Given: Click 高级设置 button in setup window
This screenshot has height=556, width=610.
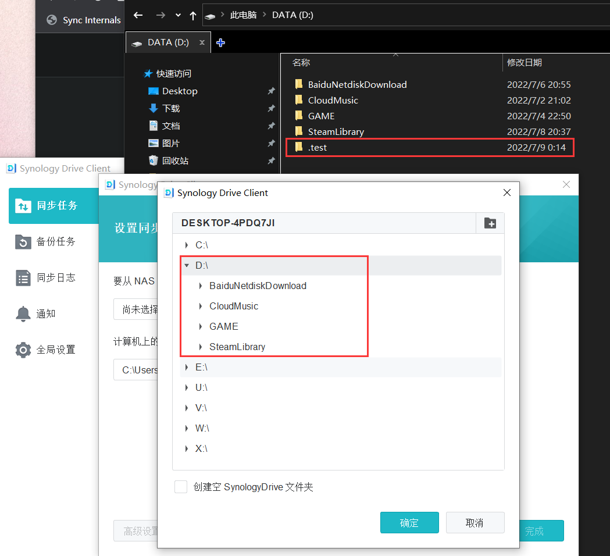Looking at the screenshot, I should point(135,531).
